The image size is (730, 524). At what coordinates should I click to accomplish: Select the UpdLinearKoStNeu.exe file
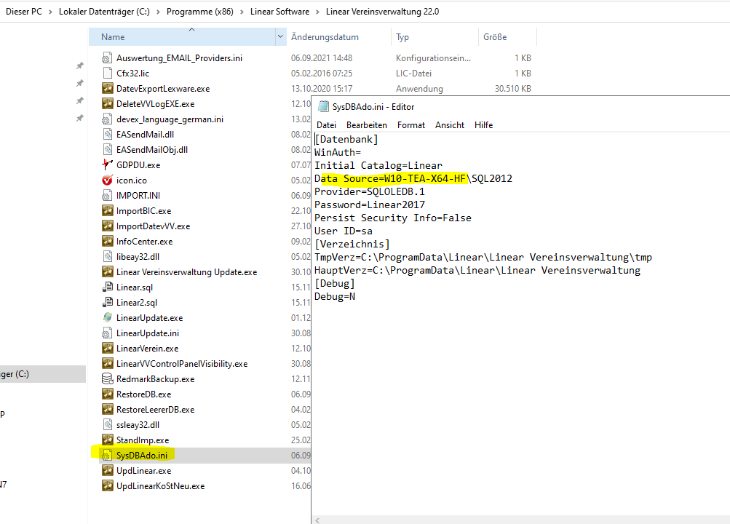(161, 486)
